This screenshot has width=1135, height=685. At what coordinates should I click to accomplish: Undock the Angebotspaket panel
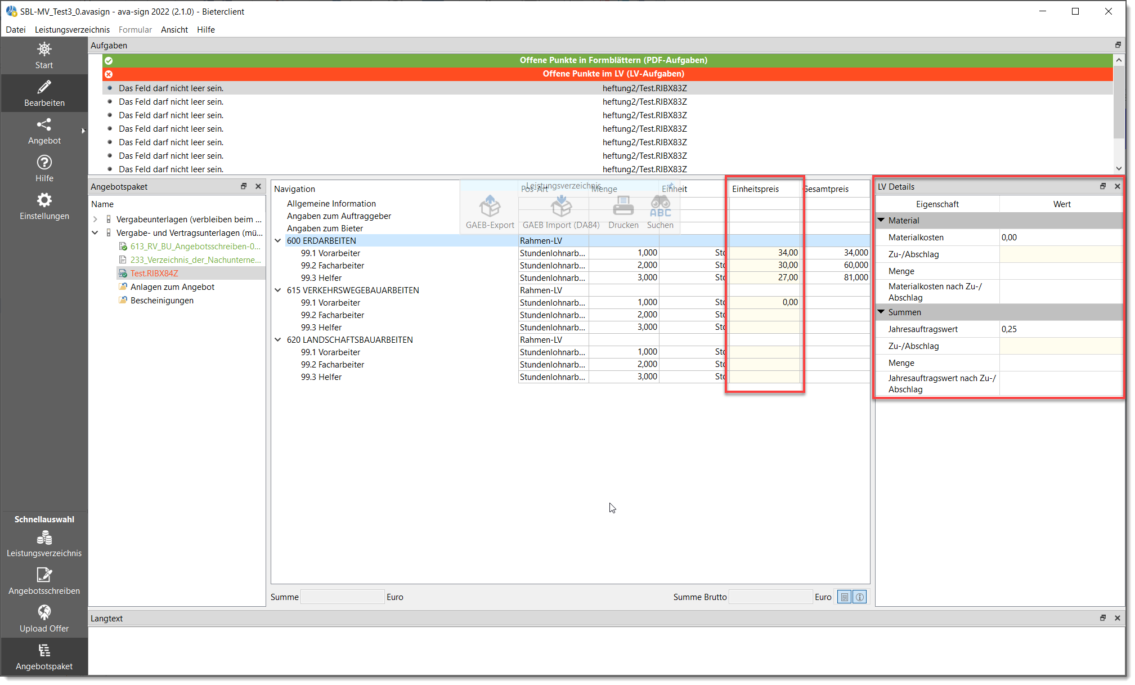coord(244,186)
